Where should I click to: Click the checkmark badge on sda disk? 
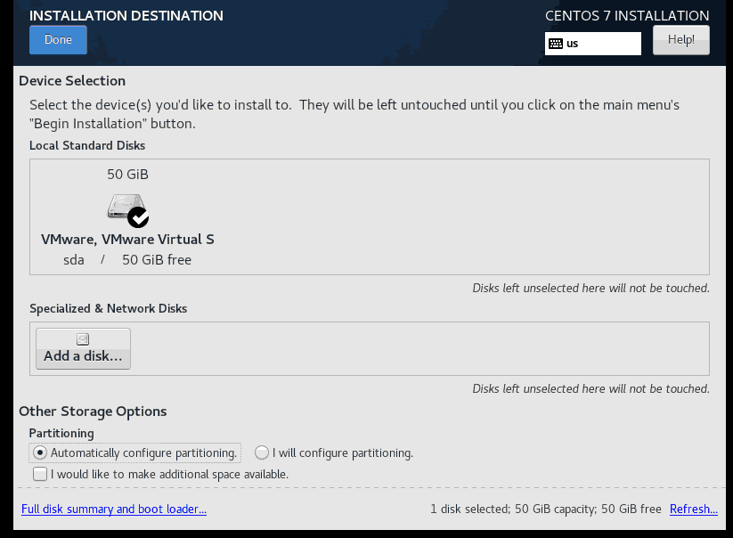(138, 216)
